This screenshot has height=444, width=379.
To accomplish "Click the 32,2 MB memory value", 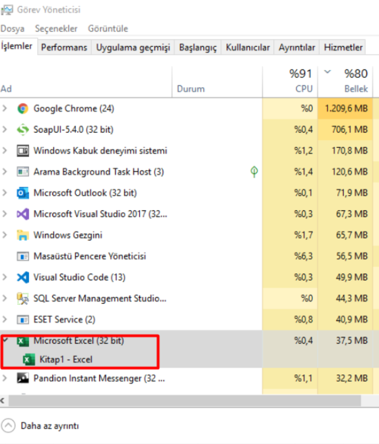I will pyautogui.click(x=352, y=378).
